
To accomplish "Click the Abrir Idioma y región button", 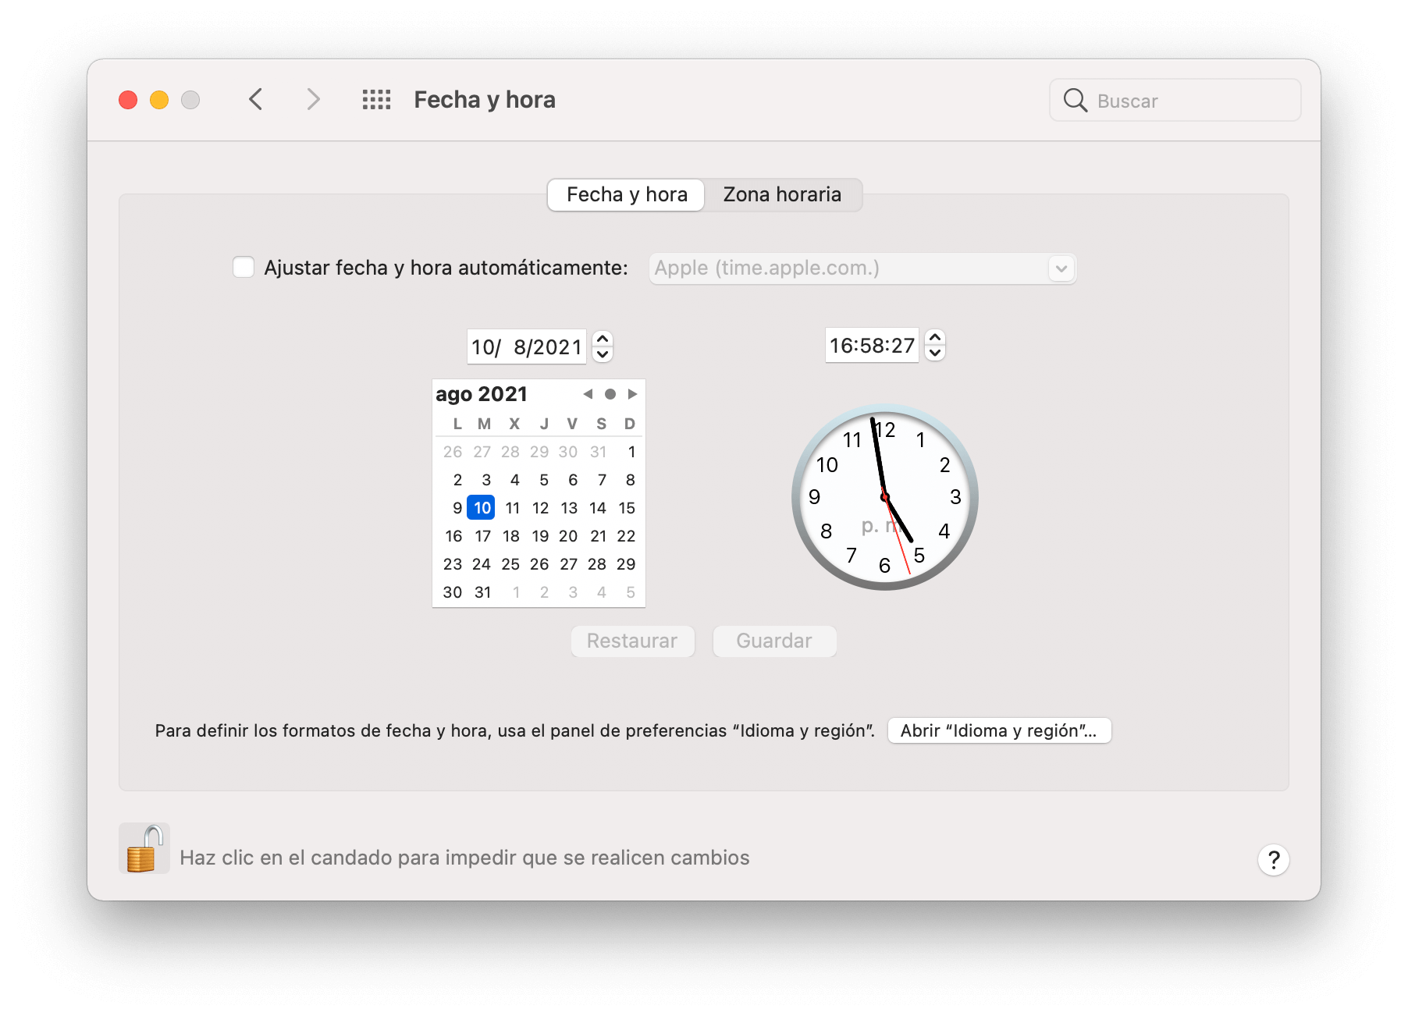I will click(999, 730).
